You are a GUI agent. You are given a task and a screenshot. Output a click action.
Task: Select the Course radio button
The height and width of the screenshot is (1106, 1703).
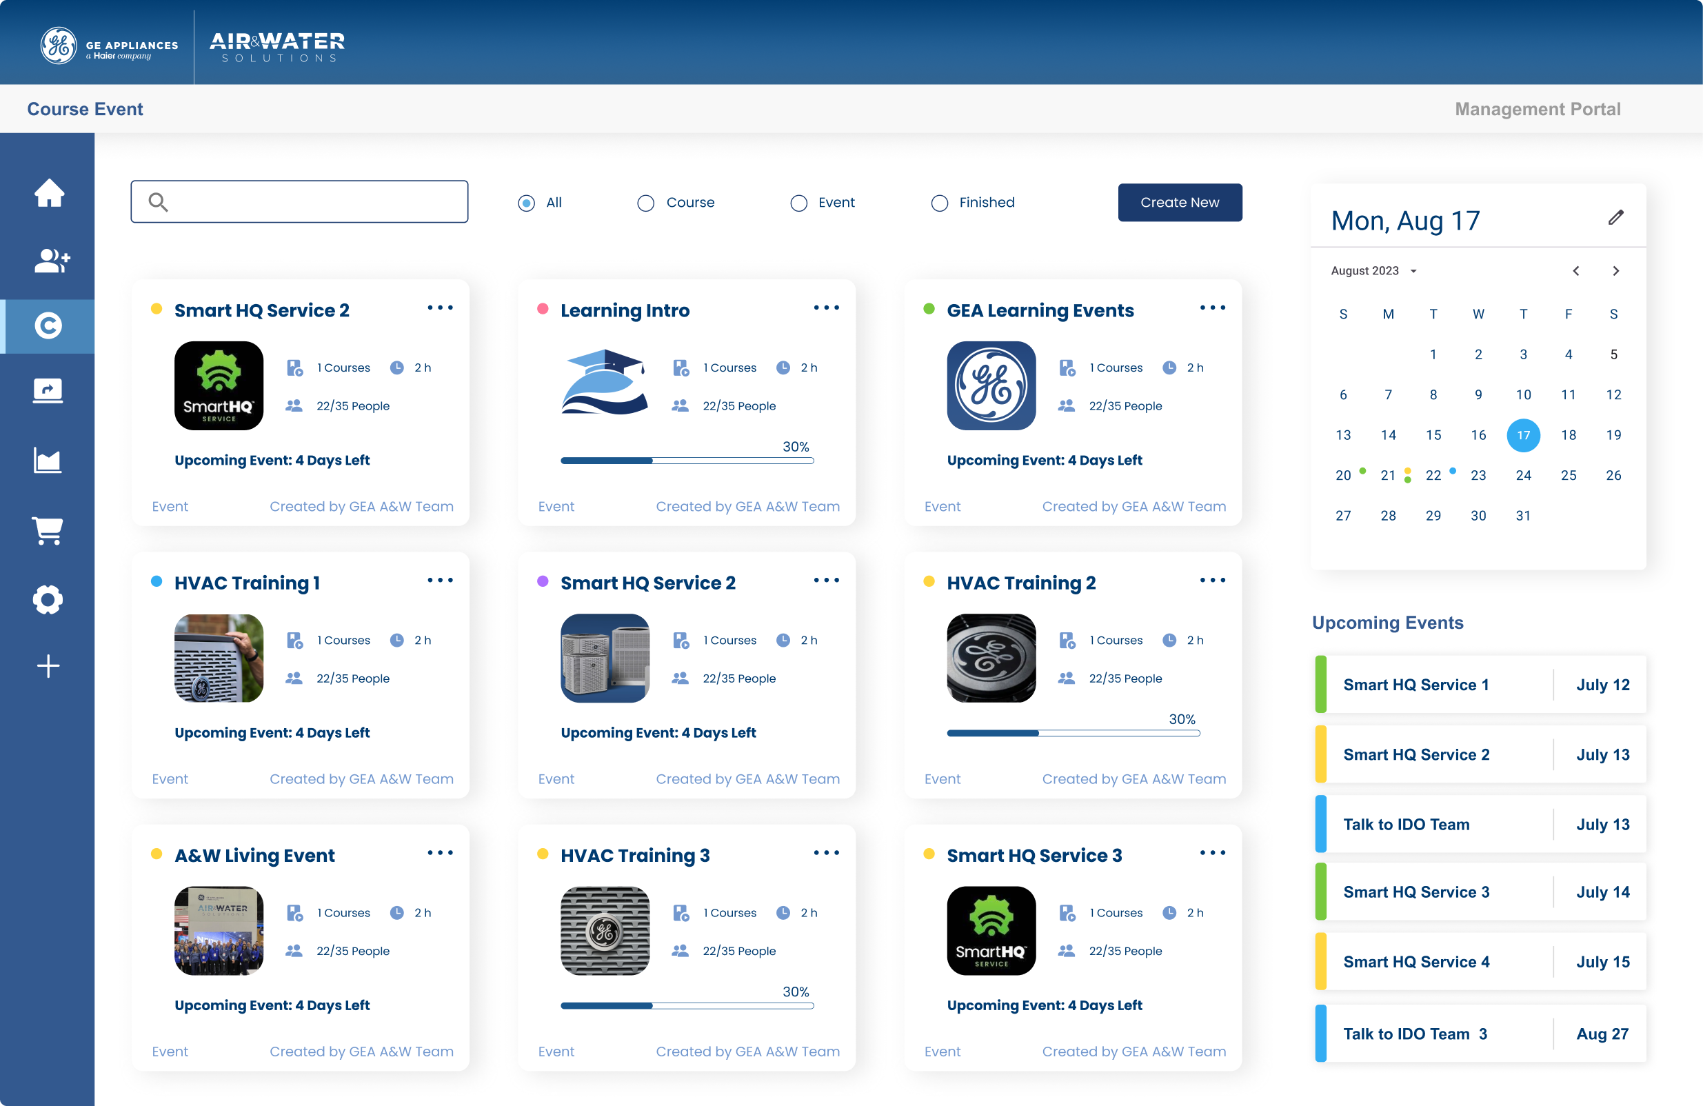click(645, 203)
